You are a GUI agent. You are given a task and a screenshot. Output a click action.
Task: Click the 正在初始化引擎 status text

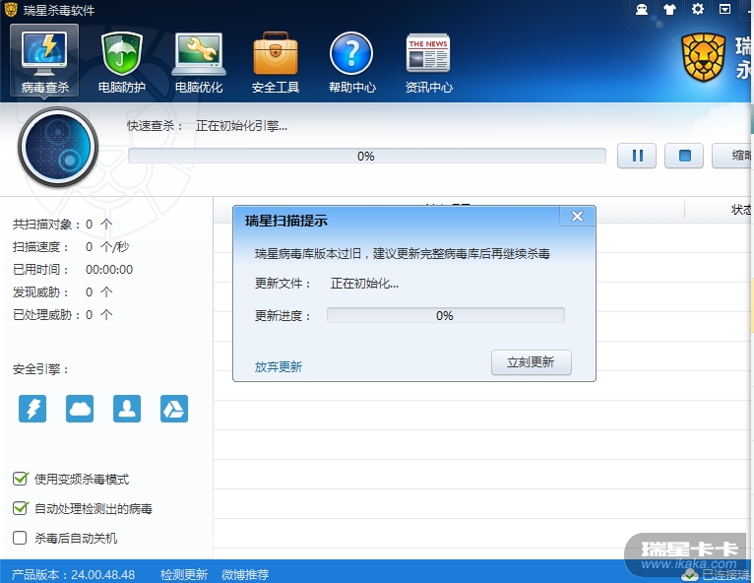click(241, 126)
